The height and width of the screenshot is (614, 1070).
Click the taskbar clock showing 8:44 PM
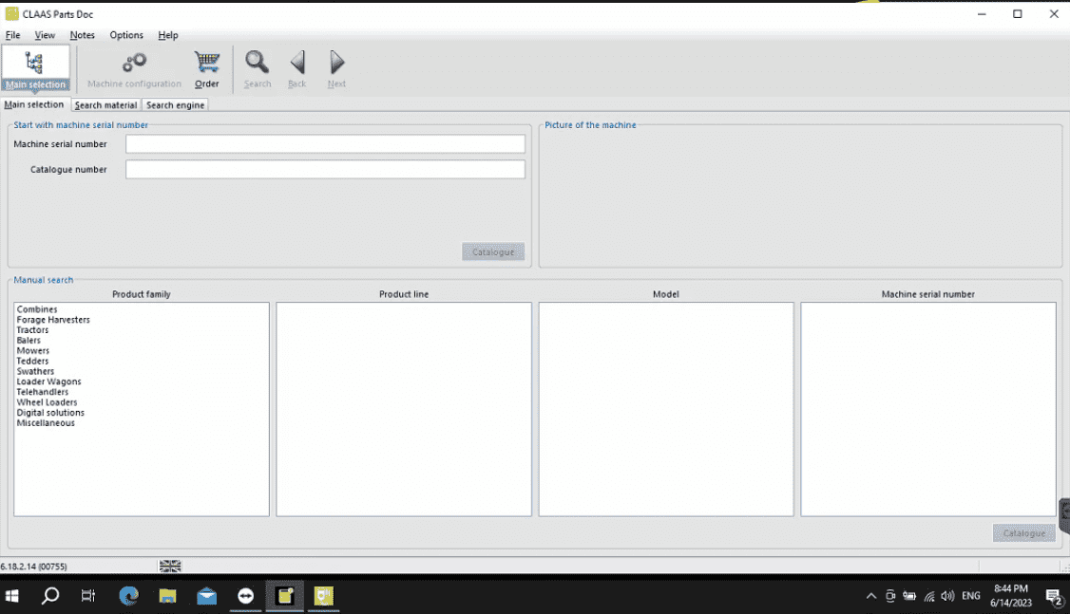click(1011, 596)
